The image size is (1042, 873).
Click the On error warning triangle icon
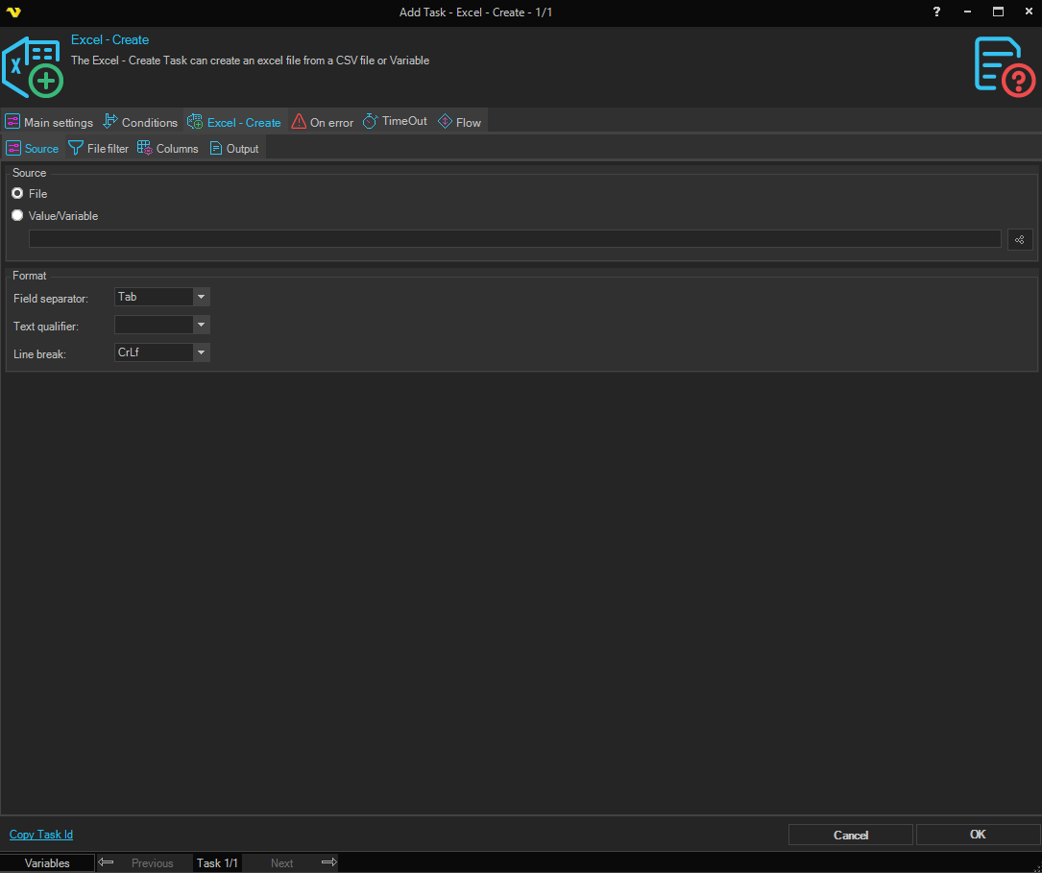pos(299,122)
